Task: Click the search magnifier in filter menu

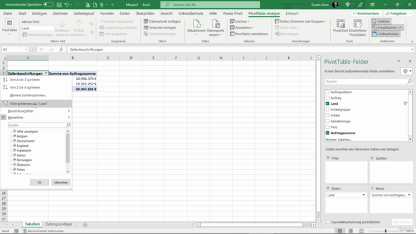Action: 68,125
